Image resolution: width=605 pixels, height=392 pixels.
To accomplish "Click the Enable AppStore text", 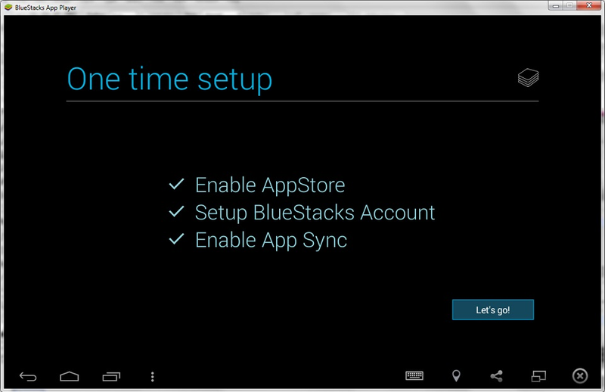I will pyautogui.click(x=270, y=185).
